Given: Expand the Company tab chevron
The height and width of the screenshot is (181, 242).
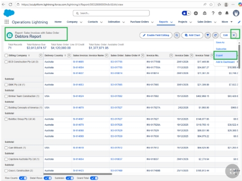Looking at the screenshot, I should click(81, 22).
